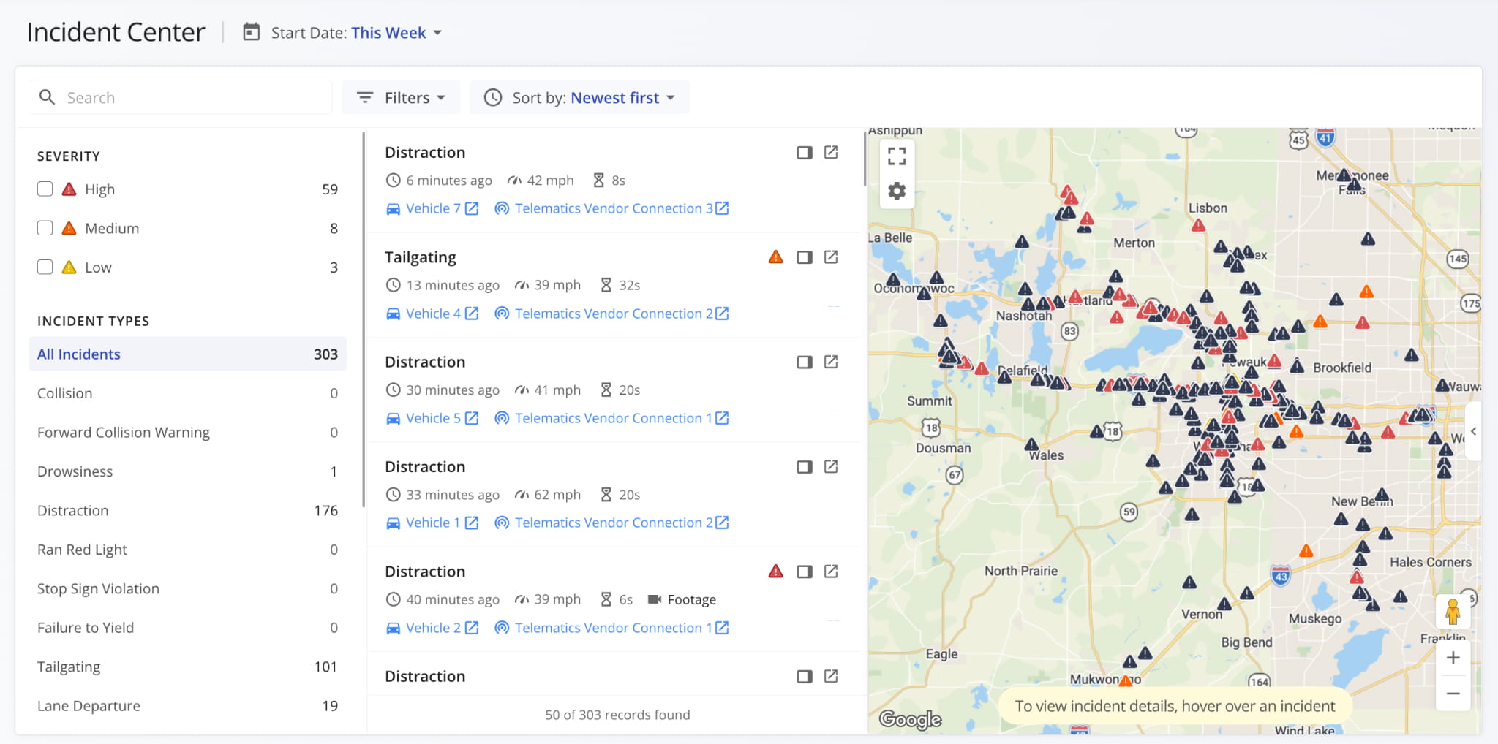Open Sort by Newest first dropdown
The image size is (1498, 744).
[579, 97]
